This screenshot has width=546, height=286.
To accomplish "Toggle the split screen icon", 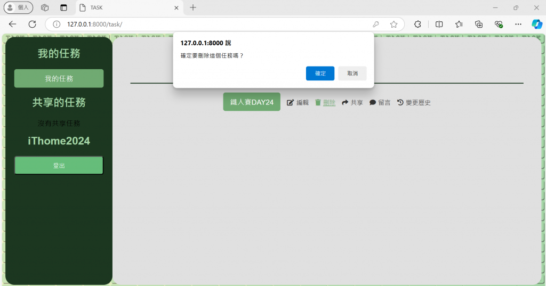I will tap(439, 24).
